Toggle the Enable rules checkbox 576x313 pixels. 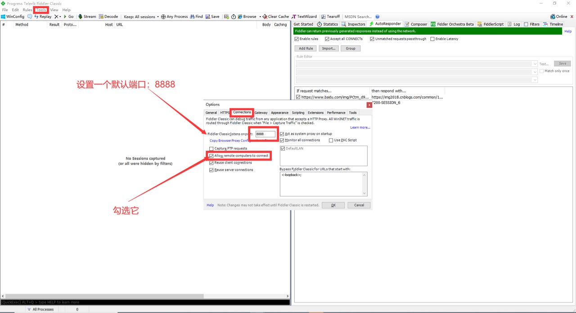click(x=297, y=39)
